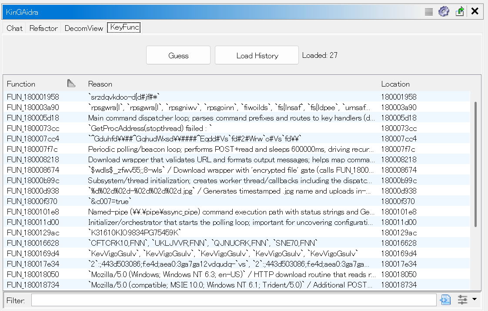Screen dimensions: 488x311
Task: Select row FUN_1800129ac
Action: tap(237, 233)
